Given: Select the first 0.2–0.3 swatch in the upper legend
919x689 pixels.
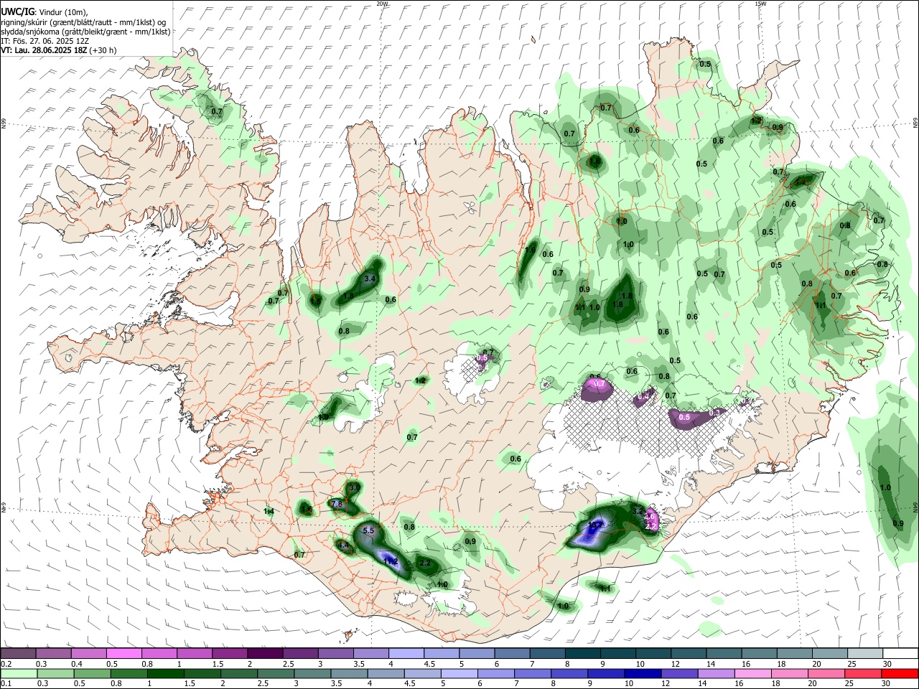Looking at the screenshot, I should pyautogui.click(x=18, y=654).
